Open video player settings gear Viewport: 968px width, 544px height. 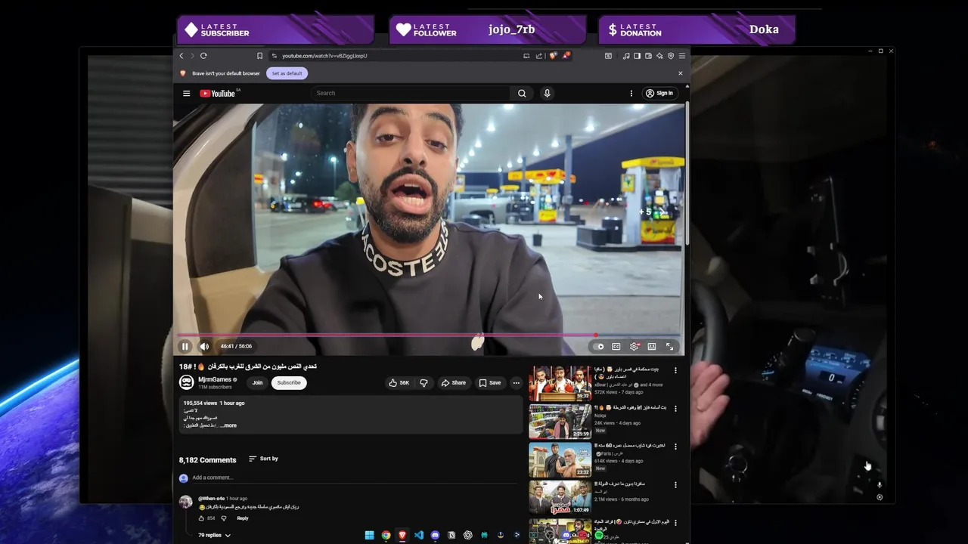tap(634, 347)
